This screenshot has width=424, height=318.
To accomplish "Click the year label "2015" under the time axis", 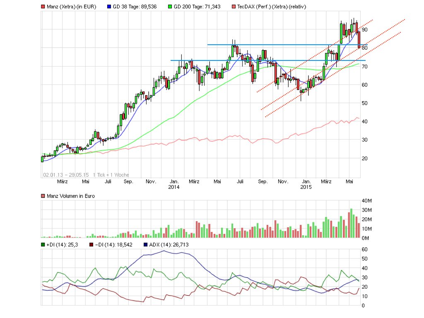I will tap(306, 187).
